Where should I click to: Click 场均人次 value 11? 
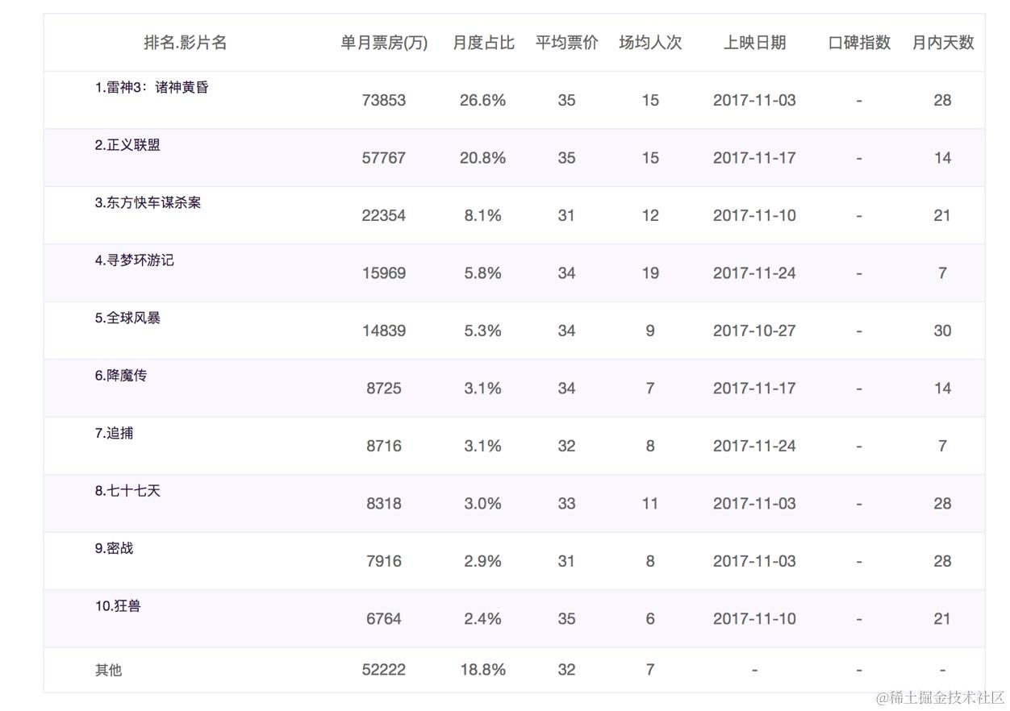coord(650,504)
